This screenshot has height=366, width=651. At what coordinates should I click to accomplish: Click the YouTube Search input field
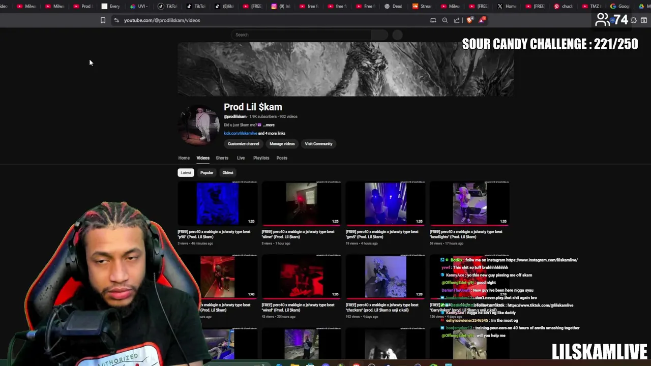[x=301, y=35]
